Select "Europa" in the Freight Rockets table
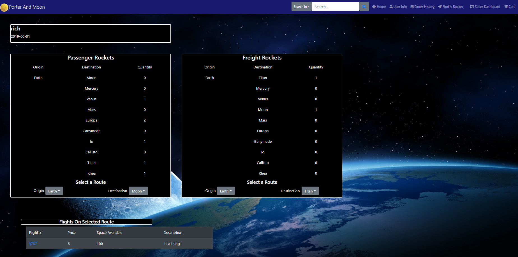Viewport: 518px width, 257px height. point(263,131)
